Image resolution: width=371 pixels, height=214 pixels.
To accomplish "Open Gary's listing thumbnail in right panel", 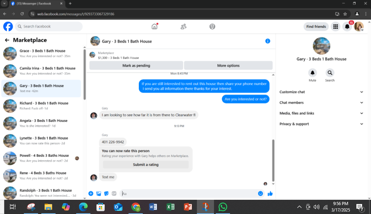I will 321,46.
